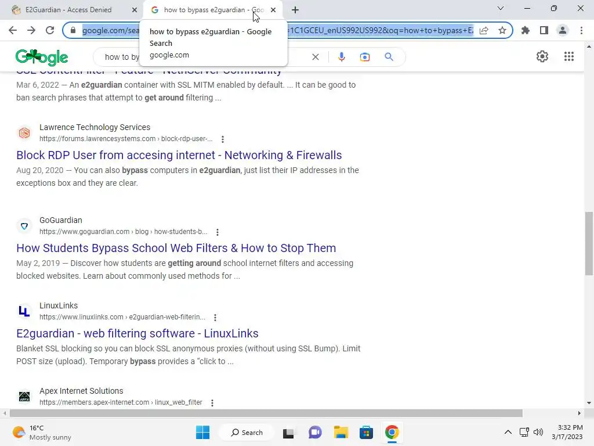The image size is (594, 446).
Task: Click the scroll up arrow
Action: pos(589,46)
